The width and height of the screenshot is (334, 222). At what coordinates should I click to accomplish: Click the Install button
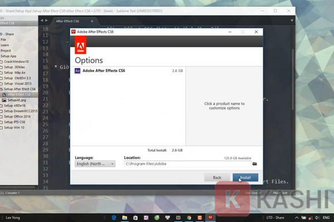(245, 178)
